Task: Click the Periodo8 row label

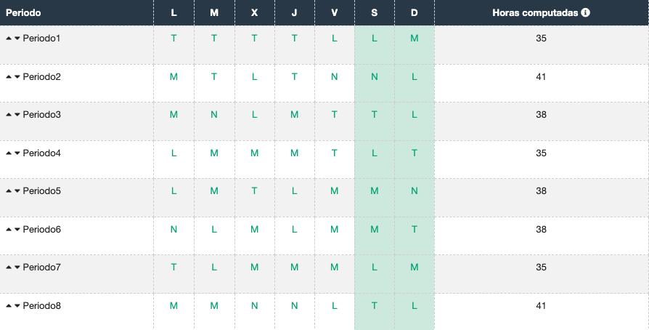Action: tap(42, 306)
